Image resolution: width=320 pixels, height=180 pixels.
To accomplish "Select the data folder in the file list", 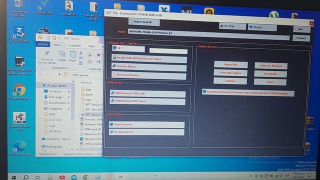I will click(x=88, y=89).
